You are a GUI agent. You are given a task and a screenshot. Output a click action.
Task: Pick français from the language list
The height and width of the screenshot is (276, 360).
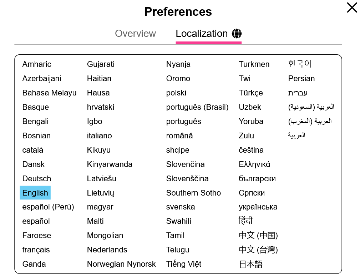click(36, 250)
